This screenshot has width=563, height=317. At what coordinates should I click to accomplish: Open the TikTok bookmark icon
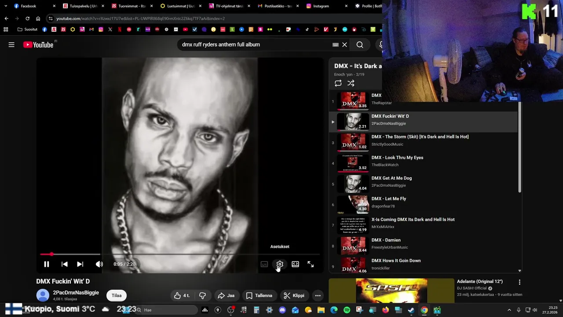pos(307,29)
